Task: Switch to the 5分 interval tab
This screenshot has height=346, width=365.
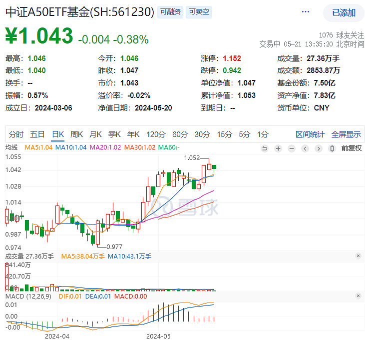Action: (x=245, y=134)
